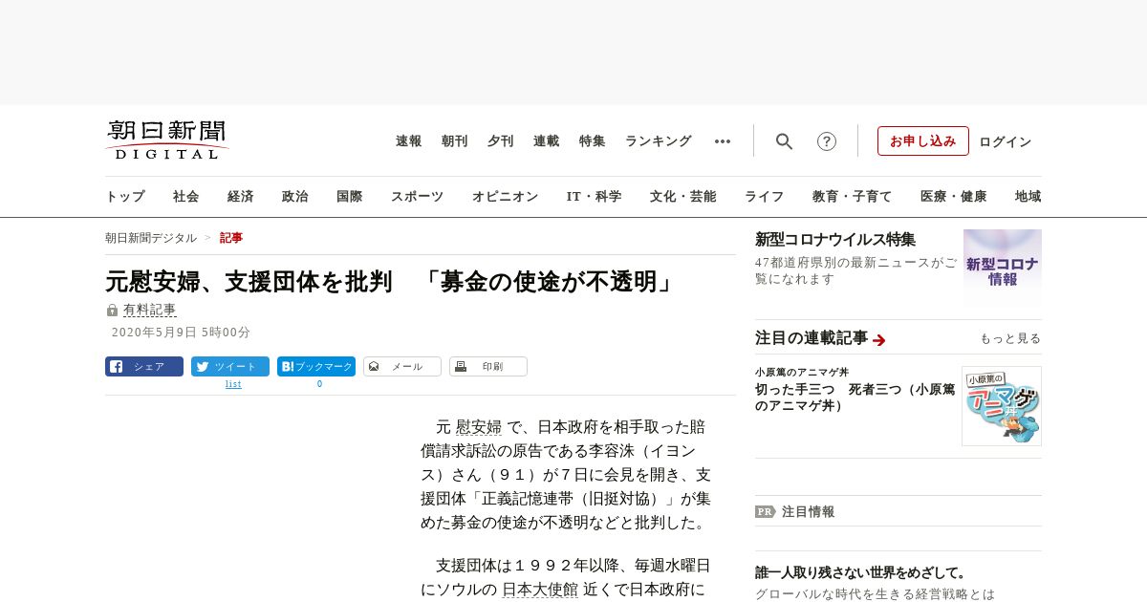1147x602 pixels.
Task: Go to the トップ section tab
Action: (x=125, y=196)
